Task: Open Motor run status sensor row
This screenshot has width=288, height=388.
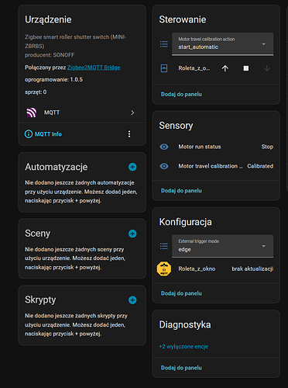Action: pyautogui.click(x=216, y=147)
